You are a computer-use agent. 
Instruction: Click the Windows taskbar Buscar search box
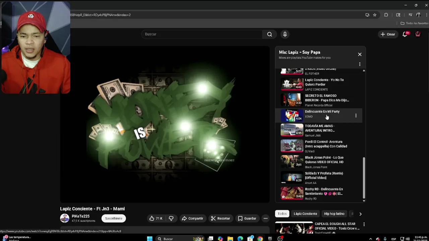[180, 239]
